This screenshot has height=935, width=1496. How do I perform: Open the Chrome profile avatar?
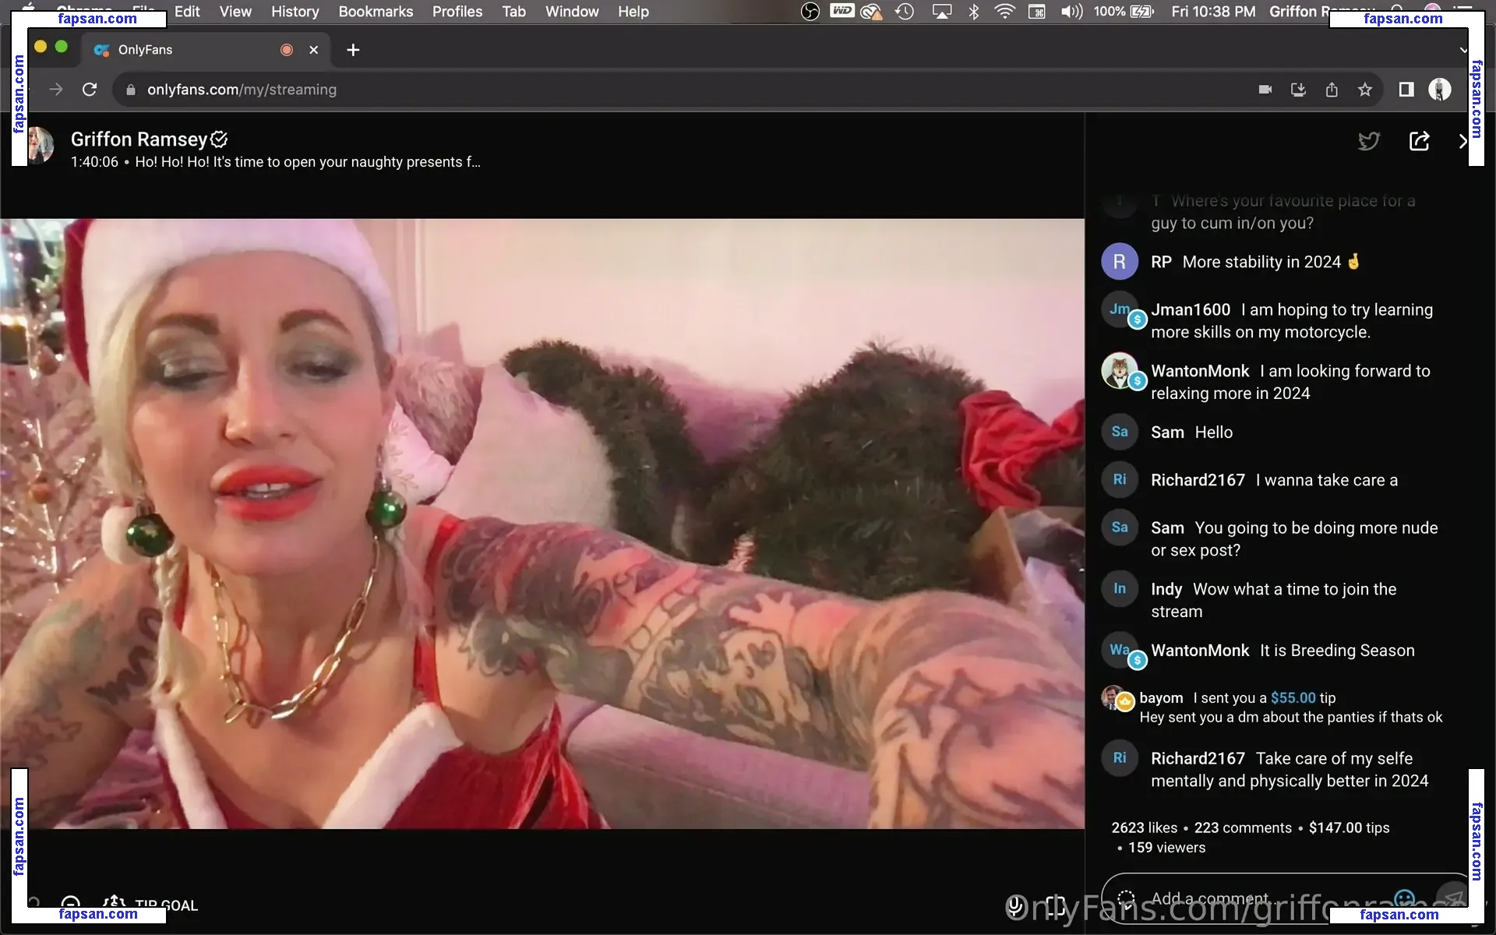(1440, 90)
